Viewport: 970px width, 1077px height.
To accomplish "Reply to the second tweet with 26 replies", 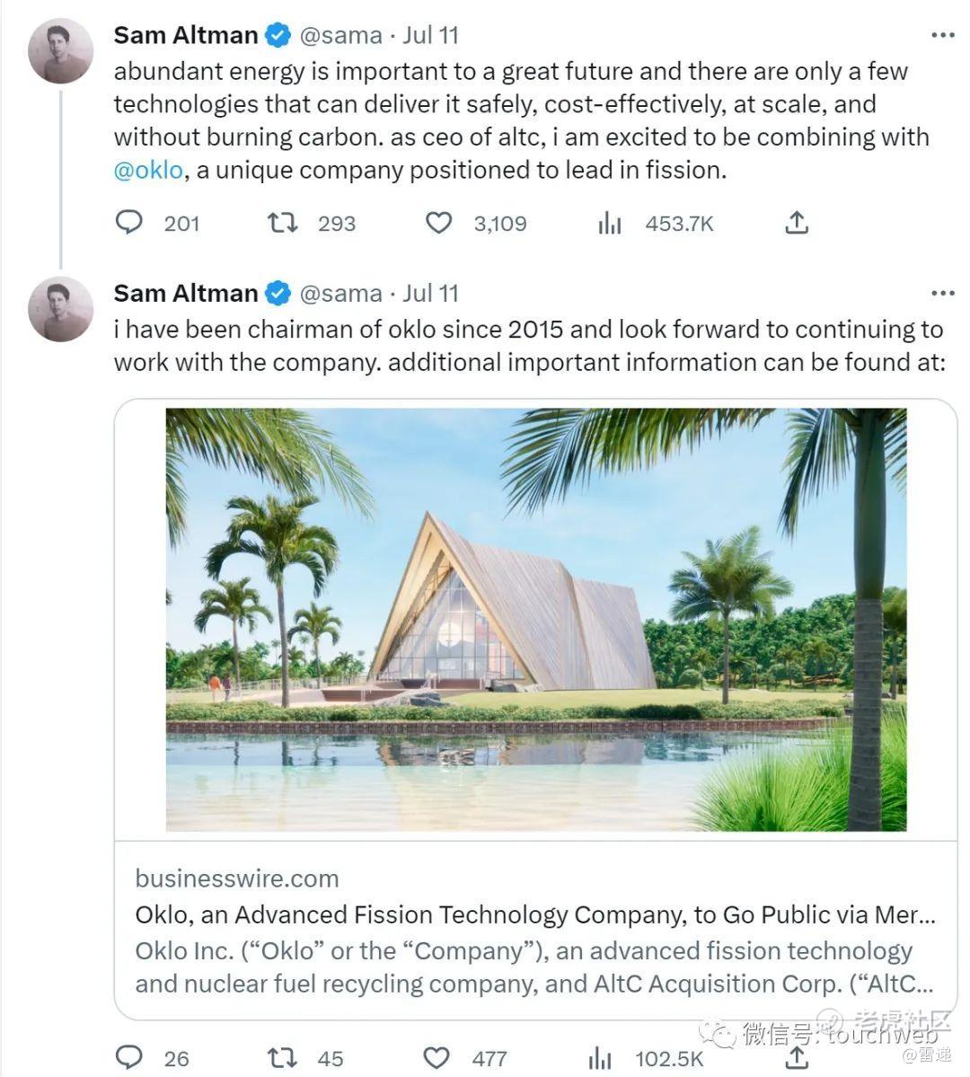I will coord(129,1058).
